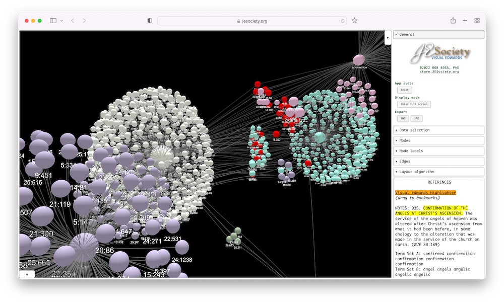The width and height of the screenshot is (504, 303).
Task: Expand the Layout algorithm section
Action: tap(439, 172)
